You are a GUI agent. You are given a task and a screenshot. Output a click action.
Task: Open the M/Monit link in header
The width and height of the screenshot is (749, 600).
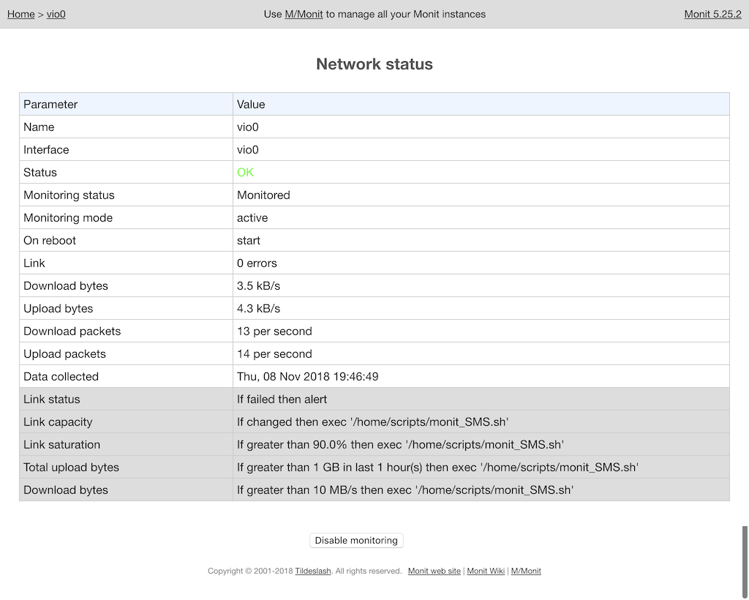click(x=304, y=15)
